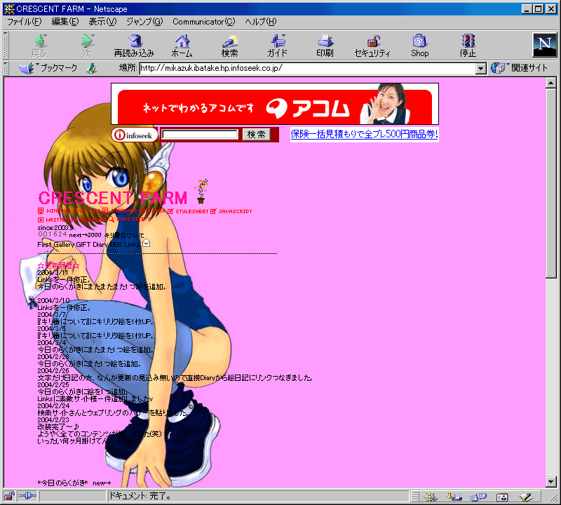Click the 2004/3/11 update date
The image size is (561, 505).
(x=53, y=272)
